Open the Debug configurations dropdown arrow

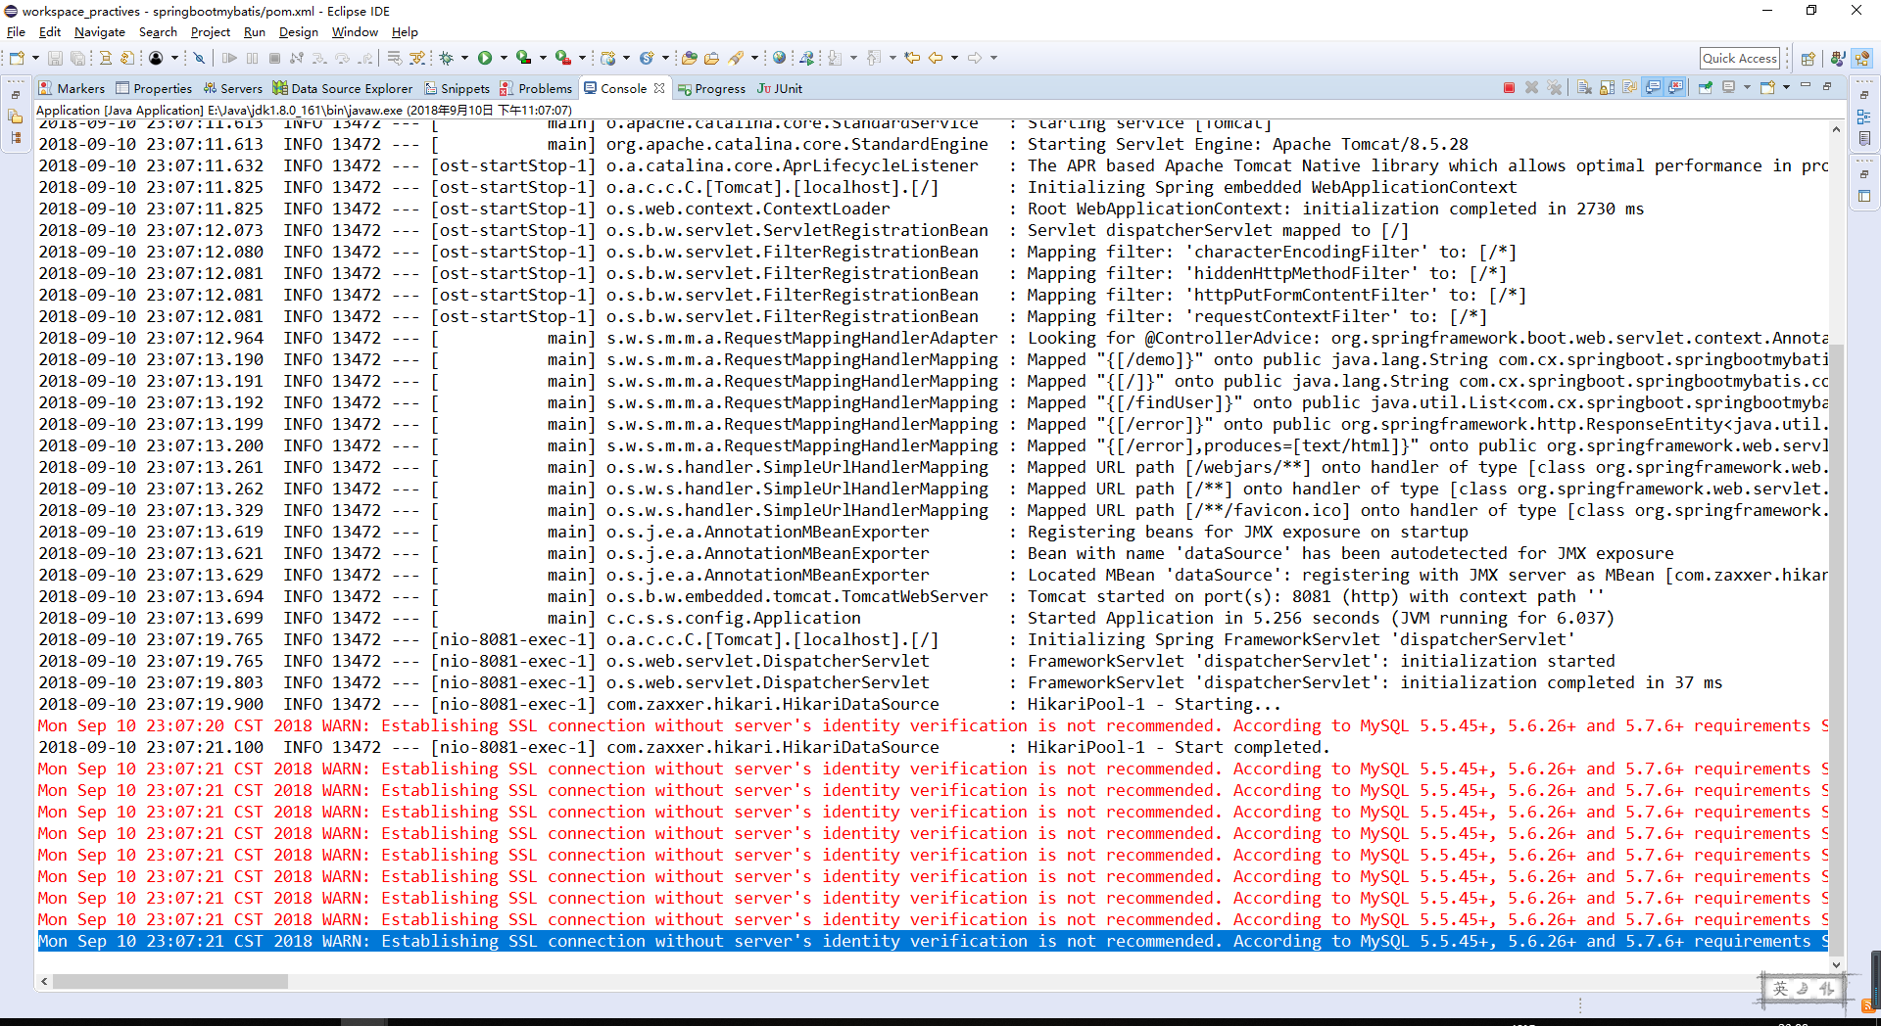click(464, 58)
